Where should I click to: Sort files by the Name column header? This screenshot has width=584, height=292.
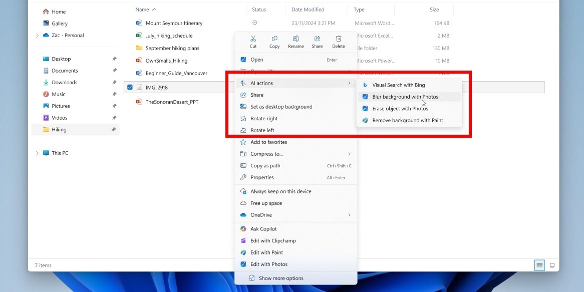coord(142,10)
